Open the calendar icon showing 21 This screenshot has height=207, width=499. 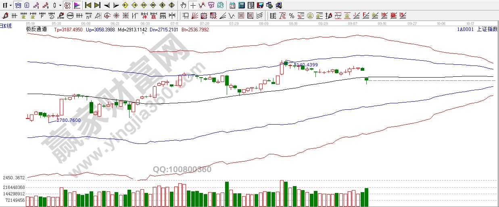232,5
